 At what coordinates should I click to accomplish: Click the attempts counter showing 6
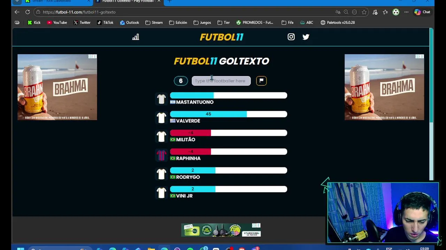(x=180, y=81)
